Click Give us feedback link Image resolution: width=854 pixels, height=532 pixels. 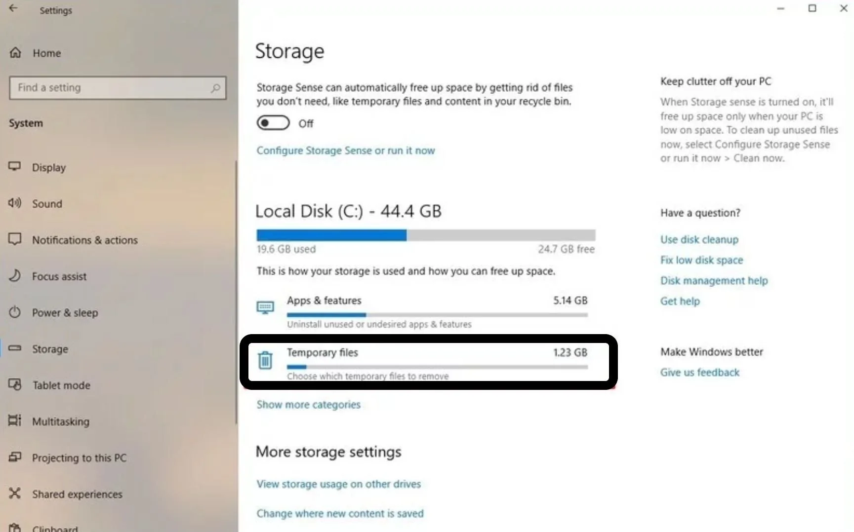pyautogui.click(x=700, y=372)
